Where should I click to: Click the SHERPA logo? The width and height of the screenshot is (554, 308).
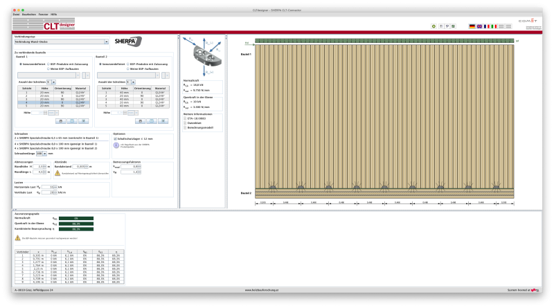[128, 42]
